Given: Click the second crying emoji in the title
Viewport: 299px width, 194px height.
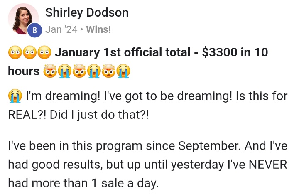Looking at the screenshot, I should (x=94, y=71).
